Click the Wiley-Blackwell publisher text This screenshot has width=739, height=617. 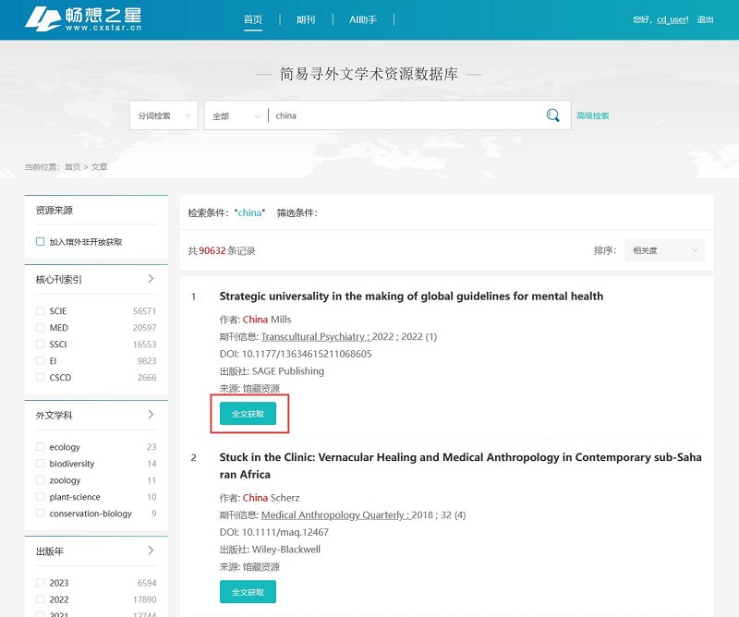286,550
